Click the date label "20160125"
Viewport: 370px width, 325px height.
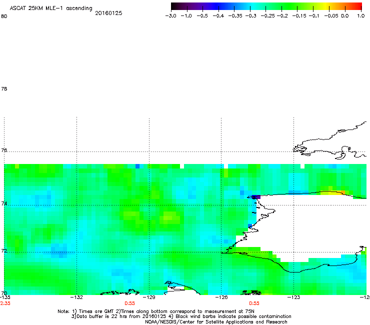click(108, 13)
